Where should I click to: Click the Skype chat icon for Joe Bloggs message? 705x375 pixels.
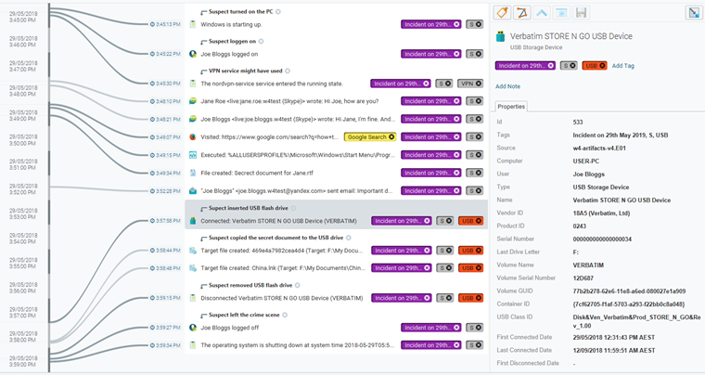(x=193, y=119)
